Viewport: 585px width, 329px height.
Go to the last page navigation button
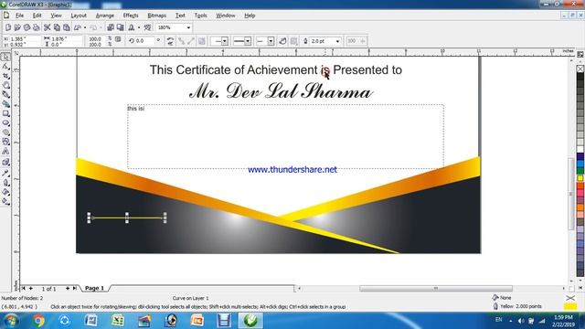75,289
